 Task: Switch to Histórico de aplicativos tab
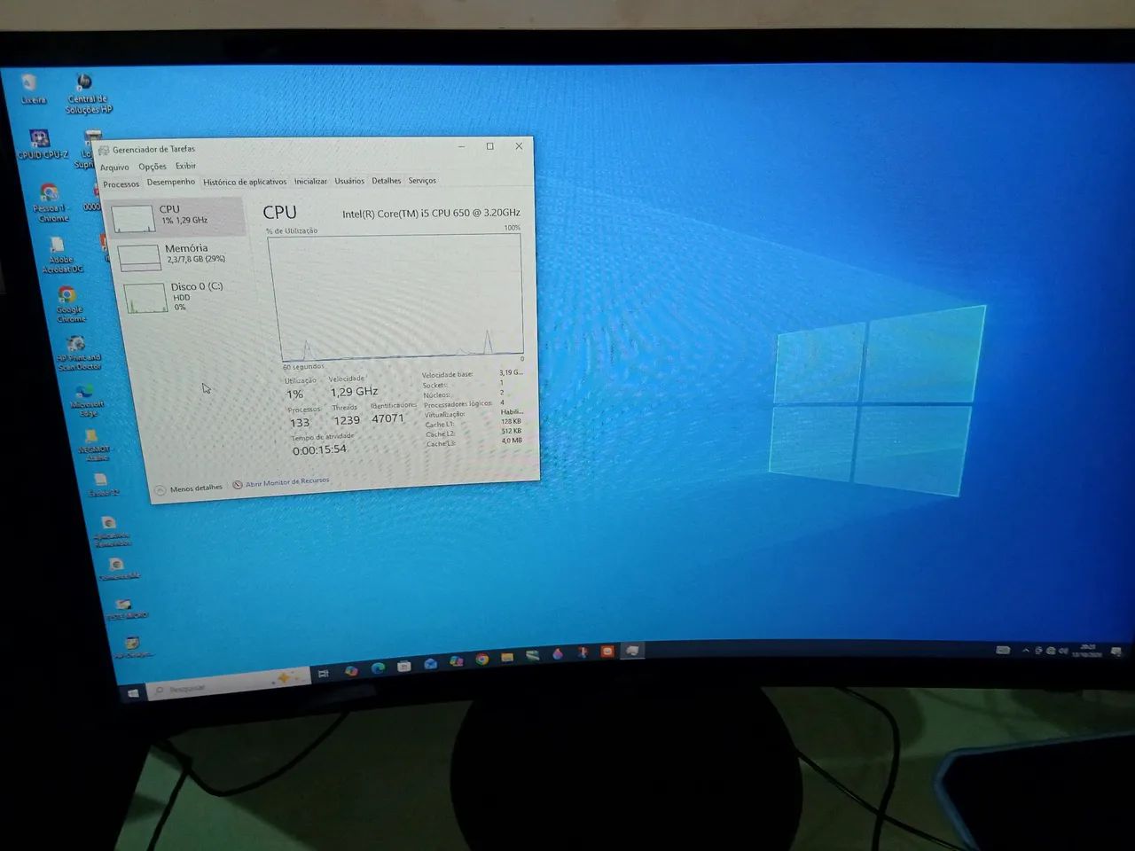pyautogui.click(x=245, y=182)
